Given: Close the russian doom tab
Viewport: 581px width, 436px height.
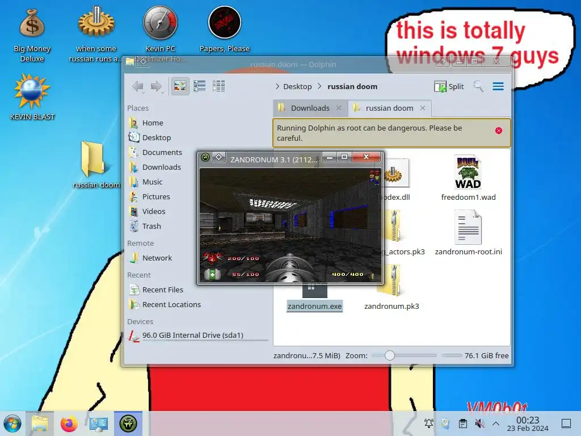Looking at the screenshot, I should point(423,108).
